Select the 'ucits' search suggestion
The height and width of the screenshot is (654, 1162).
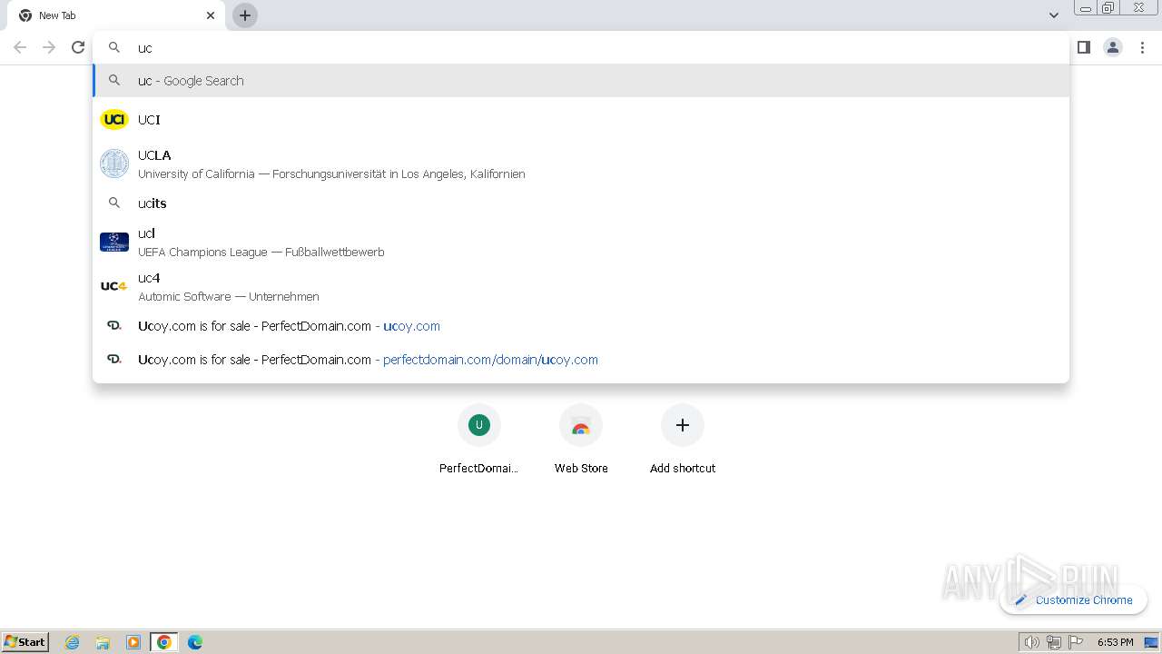tap(581, 203)
